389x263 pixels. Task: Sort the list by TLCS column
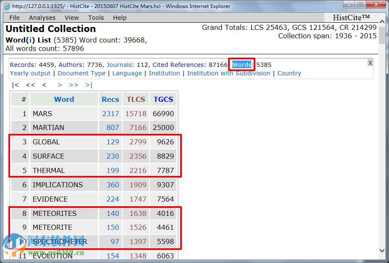pos(136,99)
